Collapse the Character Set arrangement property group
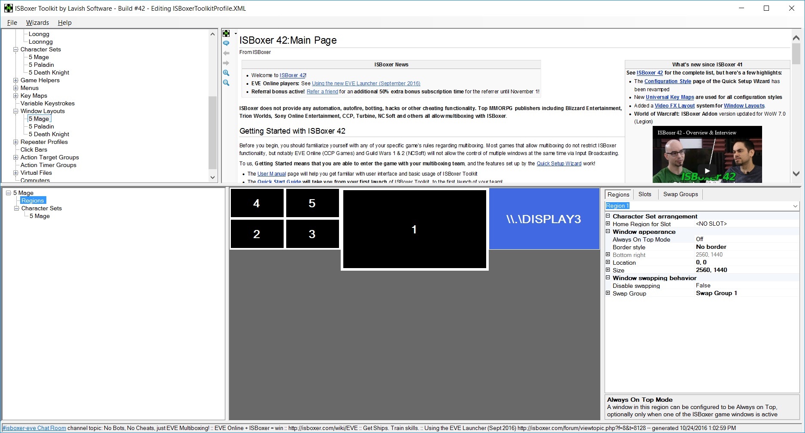Screen dimensions: 805x433 [608, 216]
